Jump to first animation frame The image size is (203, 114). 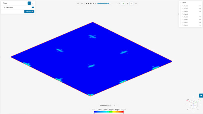click(86, 4)
